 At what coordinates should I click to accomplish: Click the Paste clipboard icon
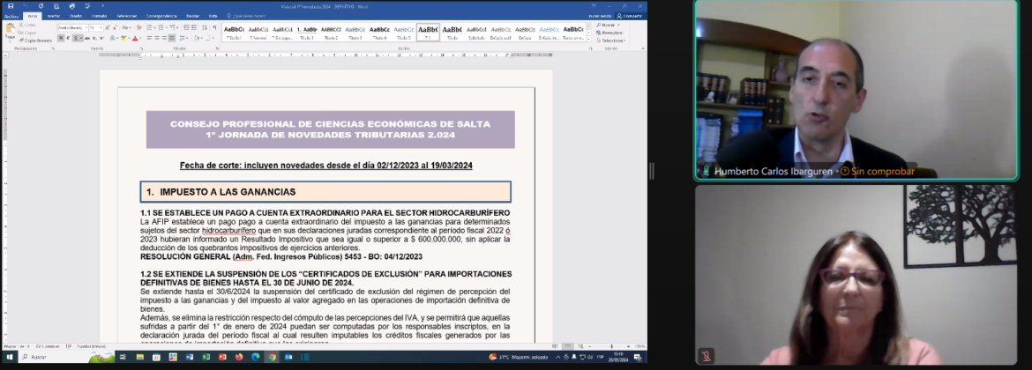click(10, 32)
